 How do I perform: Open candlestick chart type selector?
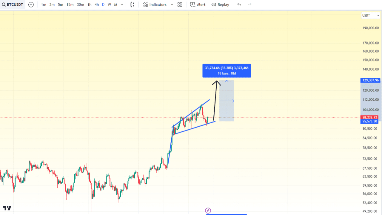point(133,4)
